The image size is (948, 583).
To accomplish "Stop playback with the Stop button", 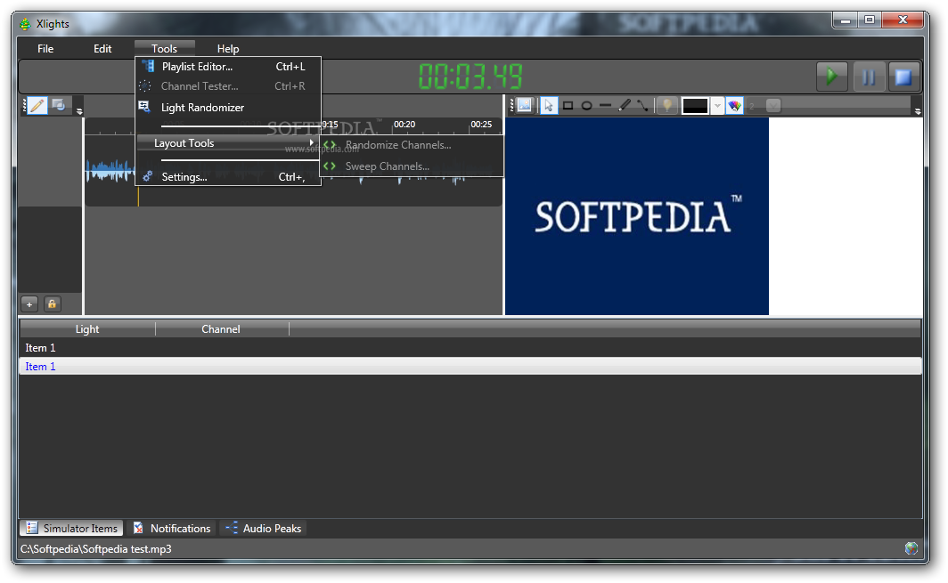I will click(x=903, y=77).
